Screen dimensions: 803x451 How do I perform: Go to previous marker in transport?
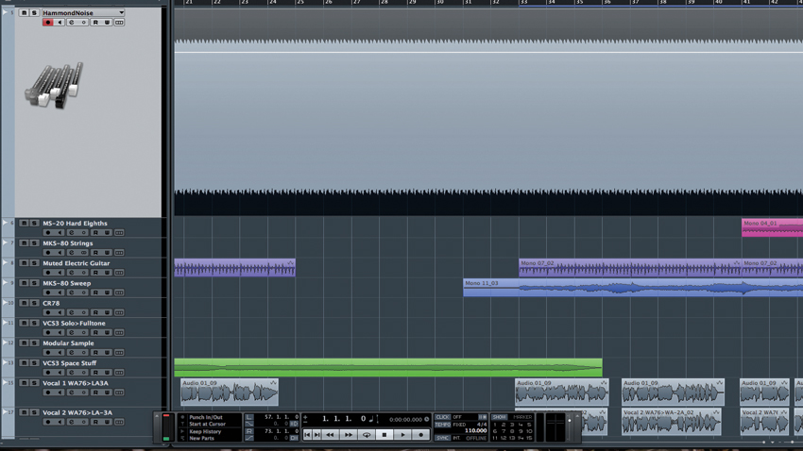coord(307,435)
